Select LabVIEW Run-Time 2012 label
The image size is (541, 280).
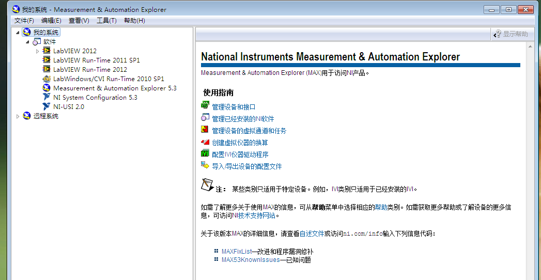tap(90, 70)
